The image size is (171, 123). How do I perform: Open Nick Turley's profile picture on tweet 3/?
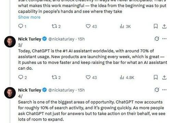[x=10, y=42]
